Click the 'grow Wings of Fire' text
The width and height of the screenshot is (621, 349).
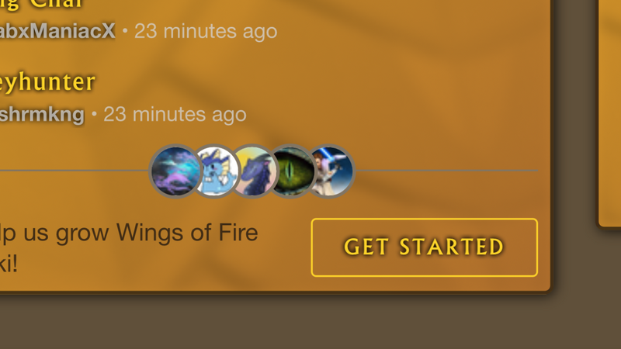click(x=157, y=233)
